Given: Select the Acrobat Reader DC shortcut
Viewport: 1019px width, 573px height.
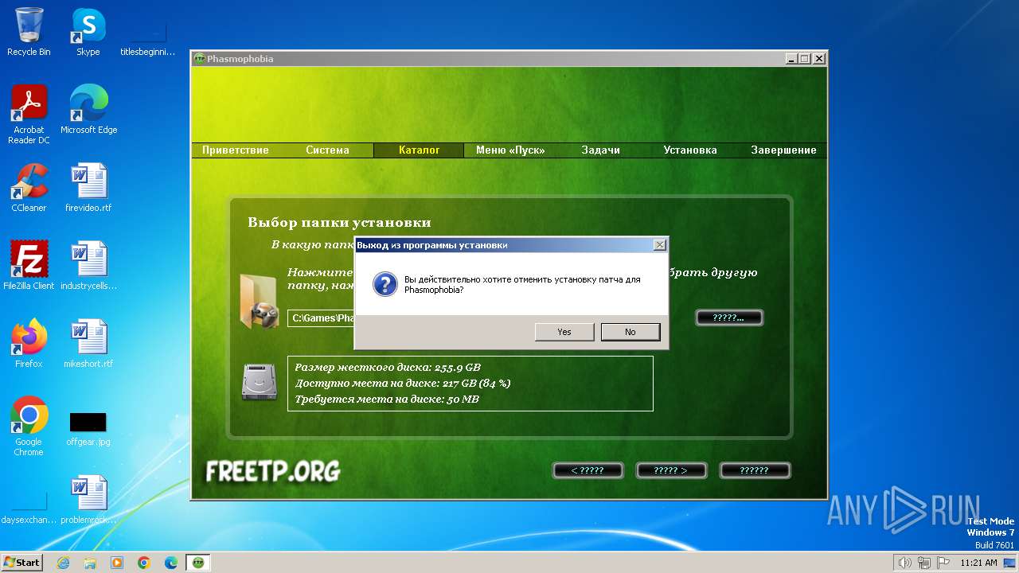Looking at the screenshot, I should [29, 115].
